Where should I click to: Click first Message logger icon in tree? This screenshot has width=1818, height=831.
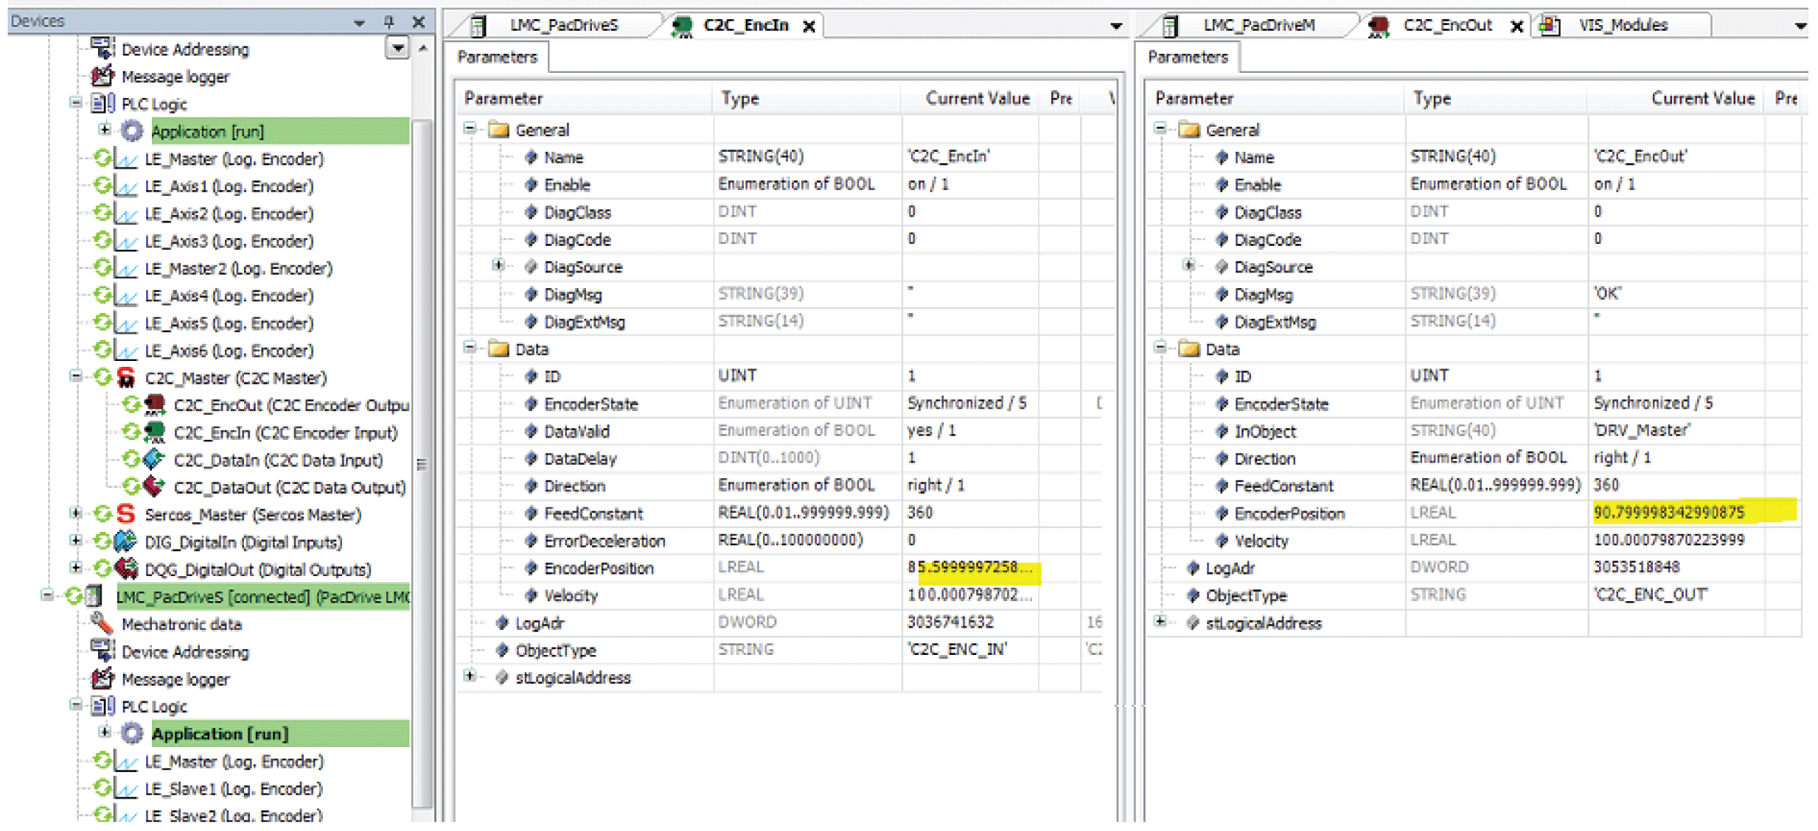102,77
